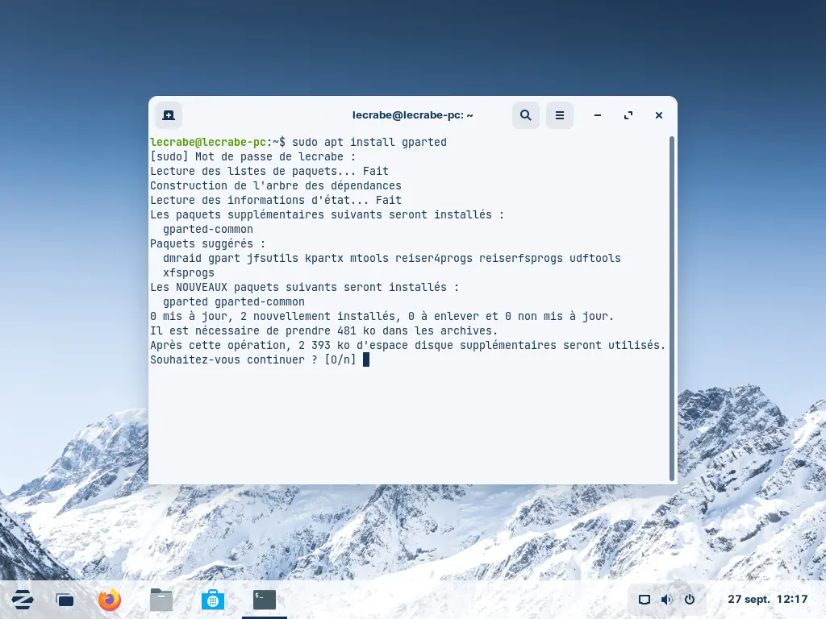
Task: Open the Files manager from taskbar
Action: pyautogui.click(x=161, y=600)
